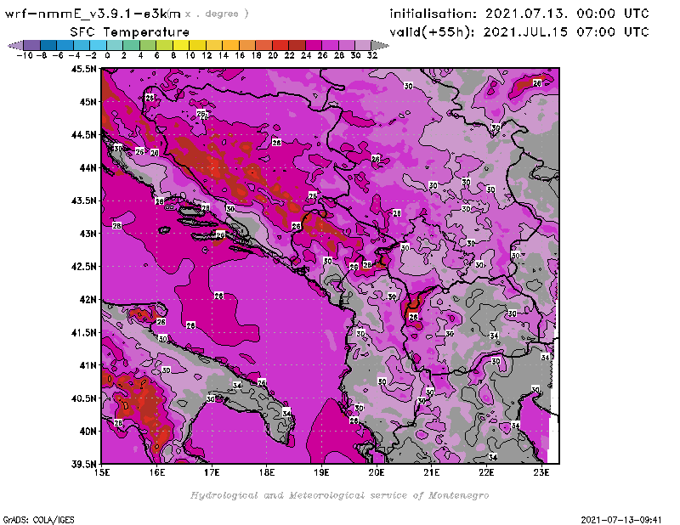Click the legend swatch between 24 and 26
This screenshot has width=680, height=525.
314,45
